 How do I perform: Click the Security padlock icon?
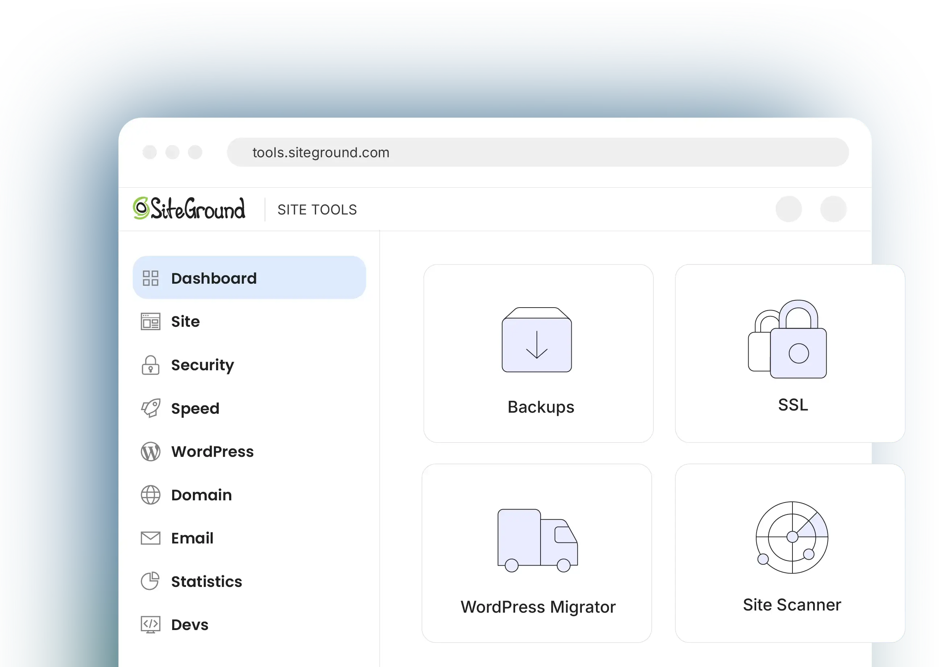click(150, 365)
